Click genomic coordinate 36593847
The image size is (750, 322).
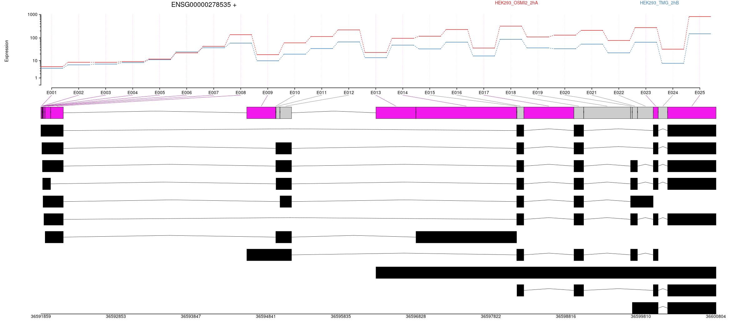[191, 317]
